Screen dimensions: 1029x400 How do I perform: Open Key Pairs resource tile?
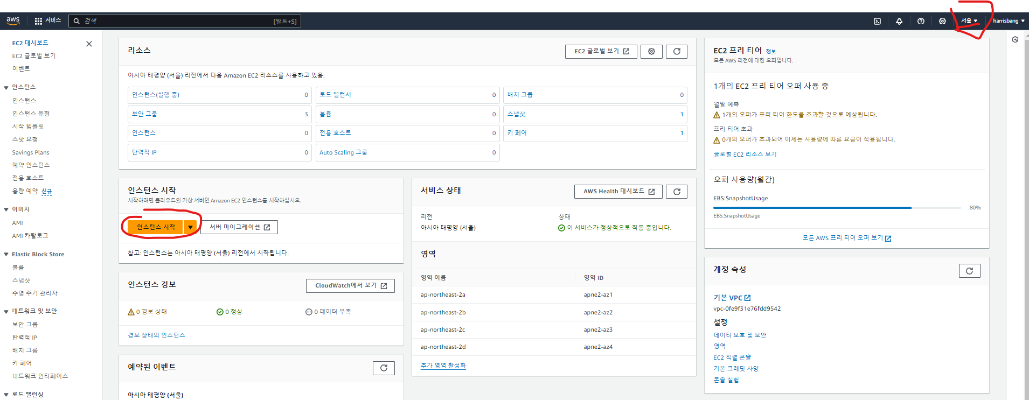[x=595, y=133]
